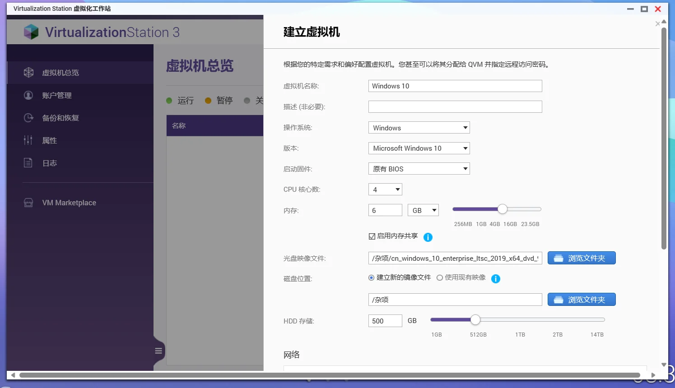Click 浏览文件夹 for the ISO image
Viewport: 675px width, 388px height.
point(582,258)
